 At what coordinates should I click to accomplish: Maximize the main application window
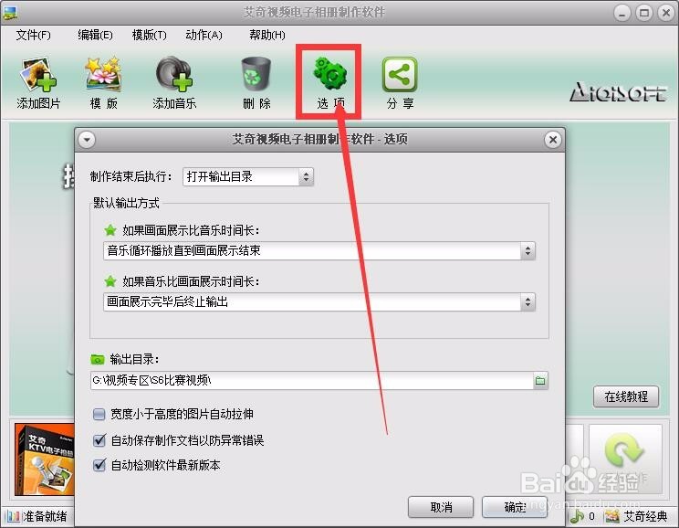[644, 13]
